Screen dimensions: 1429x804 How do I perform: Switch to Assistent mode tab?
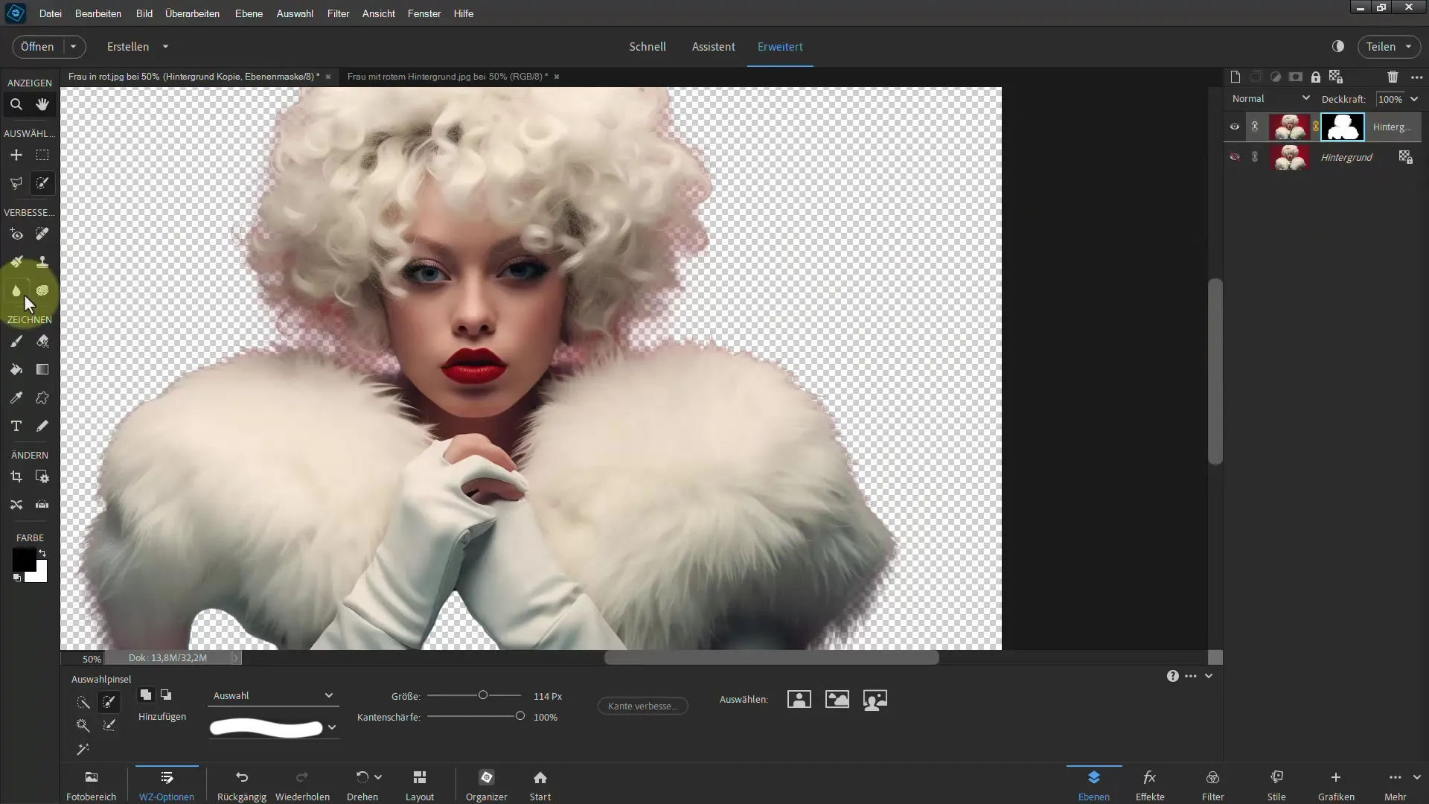(713, 46)
